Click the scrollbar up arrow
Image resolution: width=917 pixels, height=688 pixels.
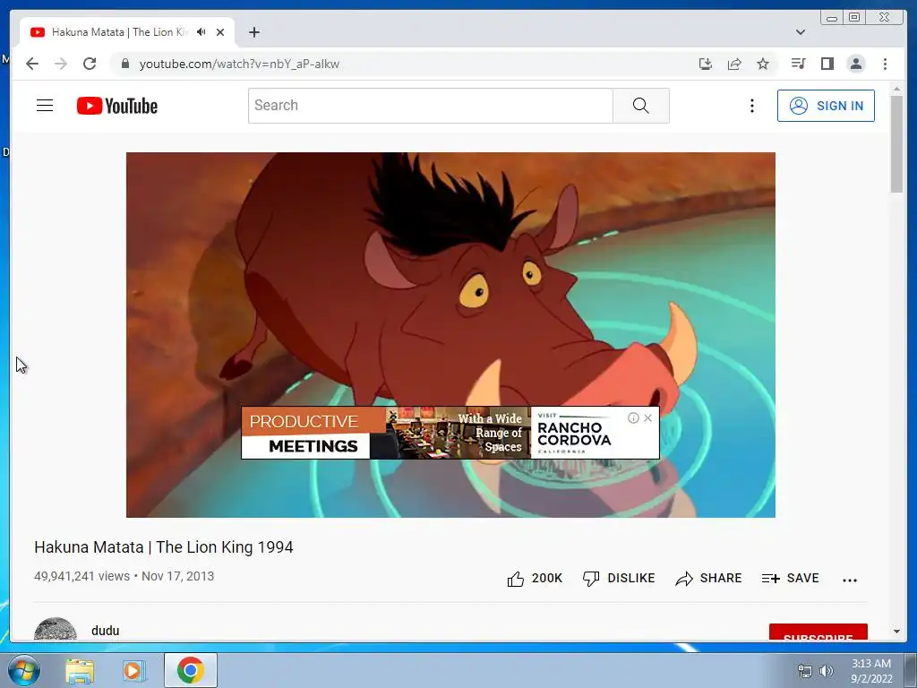click(x=896, y=89)
